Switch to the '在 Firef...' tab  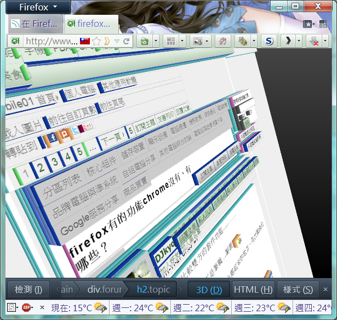(x=36, y=24)
